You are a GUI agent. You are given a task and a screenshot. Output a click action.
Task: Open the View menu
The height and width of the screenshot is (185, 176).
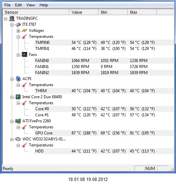click(31, 5)
